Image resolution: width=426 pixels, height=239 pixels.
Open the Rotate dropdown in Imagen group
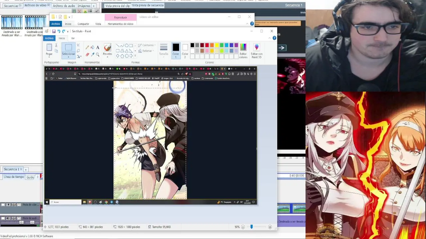coord(79,56)
